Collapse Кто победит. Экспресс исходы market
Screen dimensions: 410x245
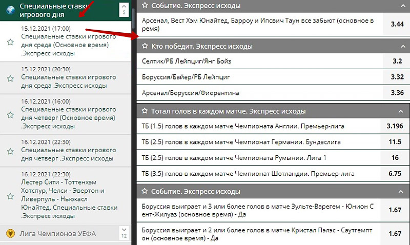point(403,46)
